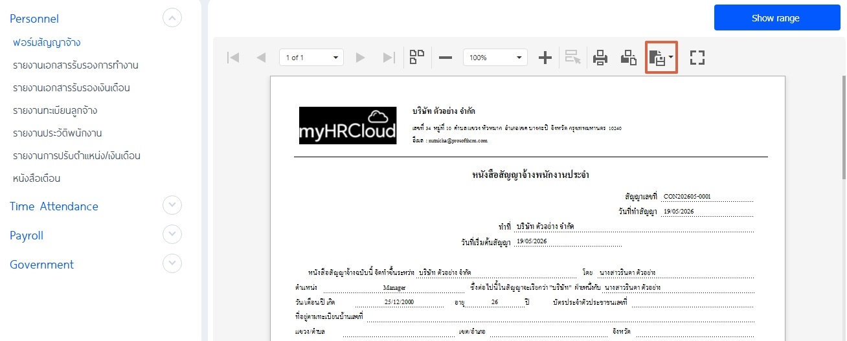This screenshot has height=341, width=847.
Task: Toggle the edit fields icon
Action: (572, 58)
